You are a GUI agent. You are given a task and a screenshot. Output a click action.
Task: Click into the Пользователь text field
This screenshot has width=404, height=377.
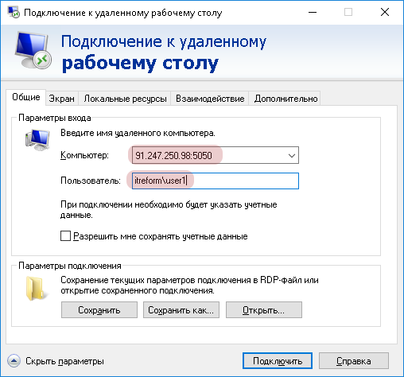216,181
